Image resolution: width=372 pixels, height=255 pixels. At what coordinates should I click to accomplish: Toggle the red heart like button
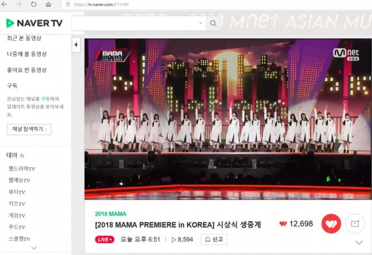pyautogui.click(x=331, y=223)
